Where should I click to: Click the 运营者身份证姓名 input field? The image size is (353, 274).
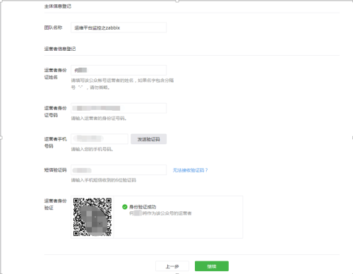(x=119, y=70)
